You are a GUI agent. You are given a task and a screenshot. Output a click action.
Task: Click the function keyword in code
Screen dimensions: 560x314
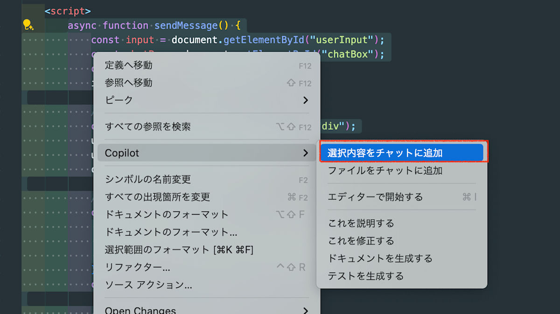(x=126, y=25)
